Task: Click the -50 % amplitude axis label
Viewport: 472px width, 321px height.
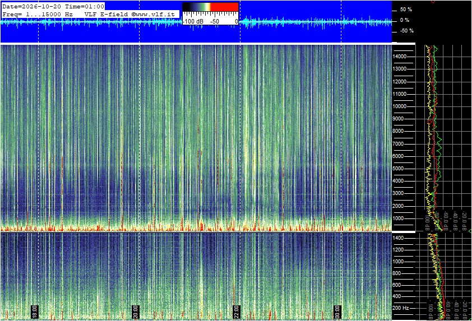Action: (406, 31)
